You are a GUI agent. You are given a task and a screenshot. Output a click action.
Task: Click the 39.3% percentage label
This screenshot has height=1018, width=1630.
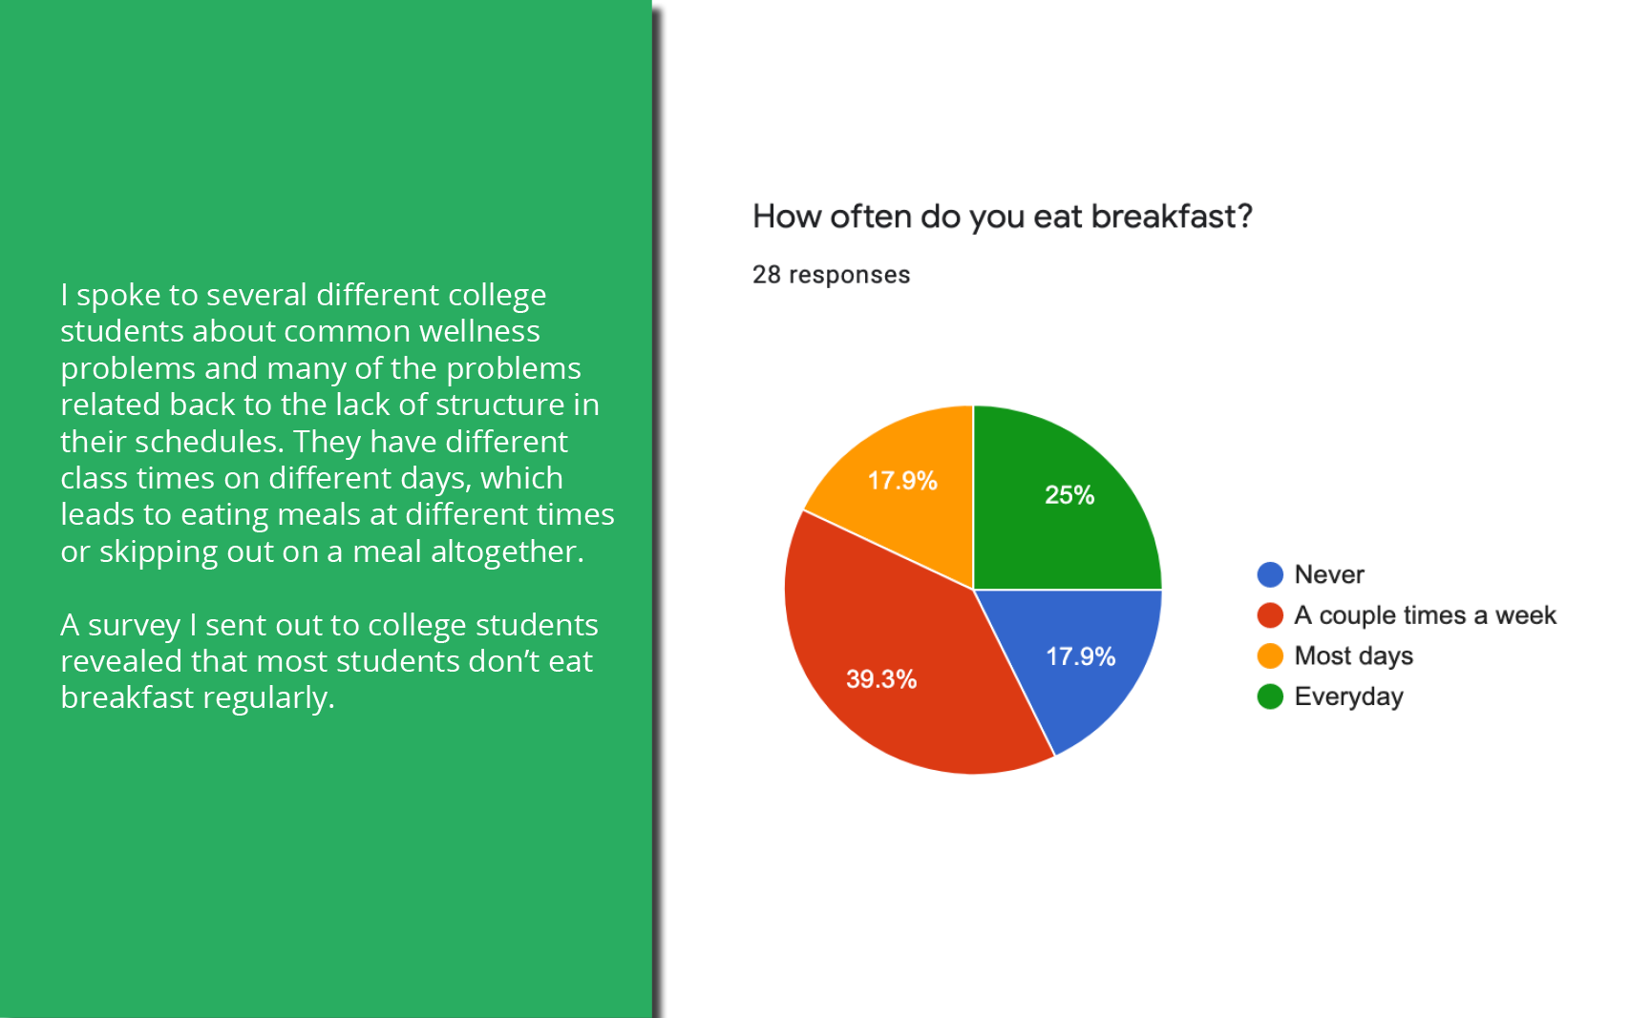point(881,679)
